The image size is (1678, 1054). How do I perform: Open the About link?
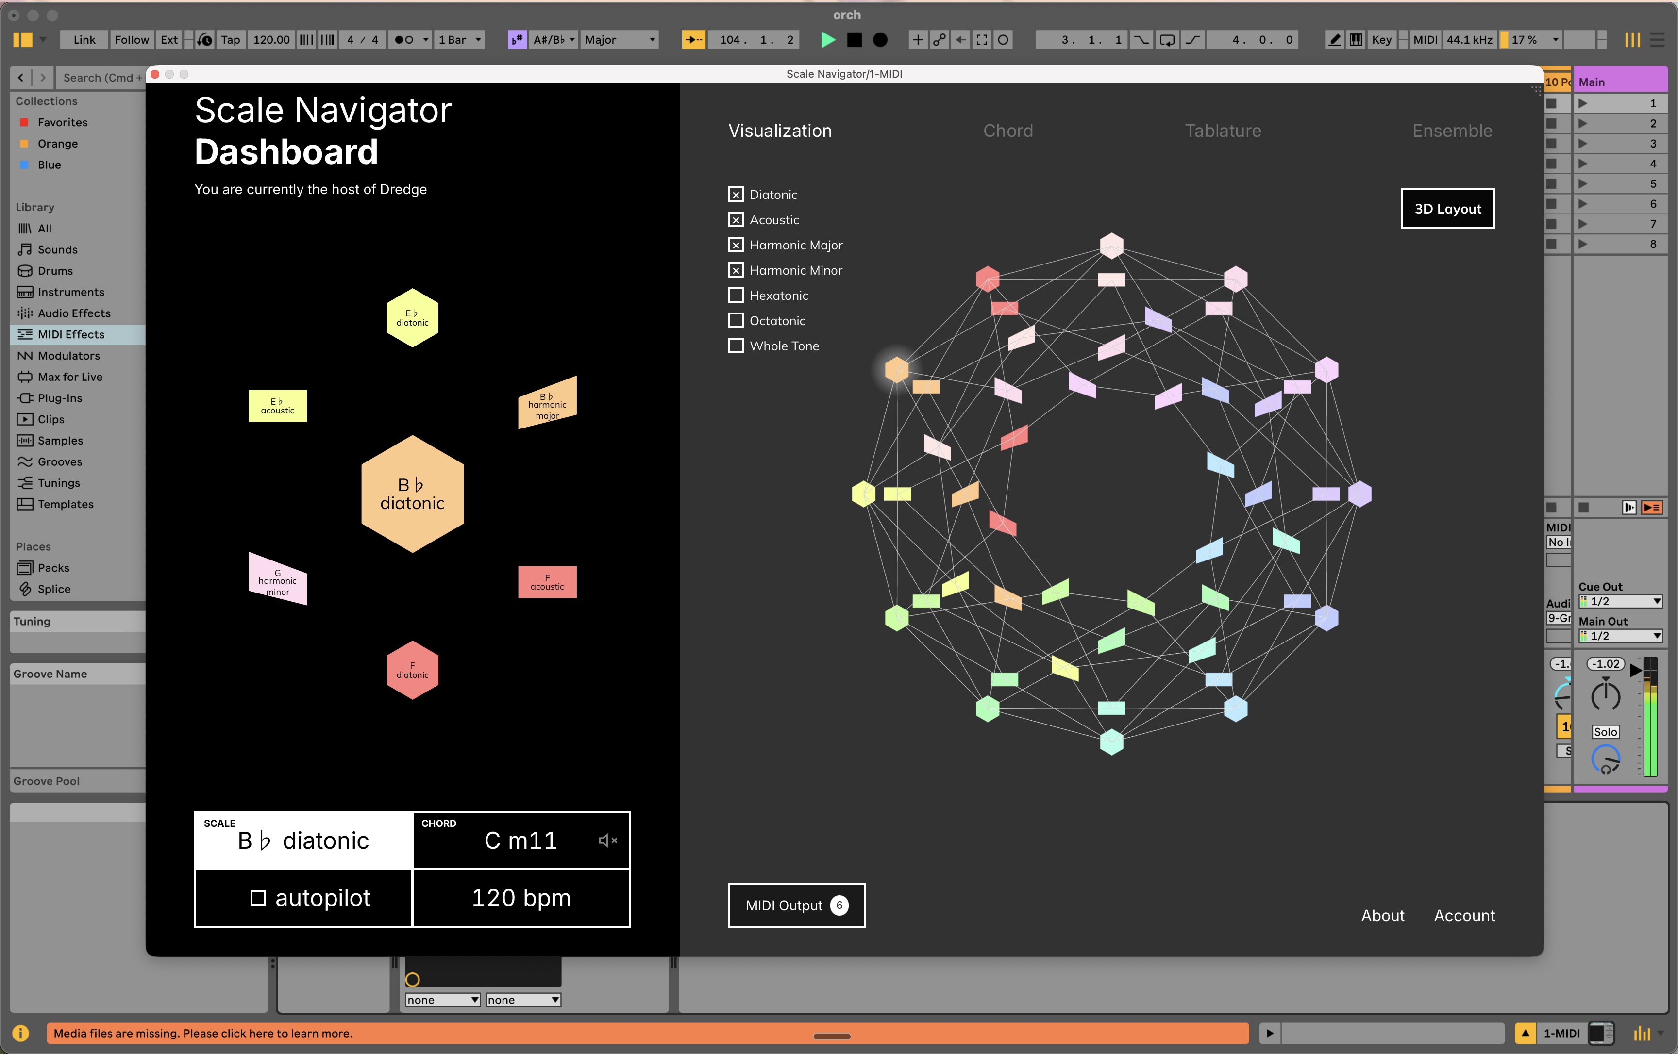1382,915
